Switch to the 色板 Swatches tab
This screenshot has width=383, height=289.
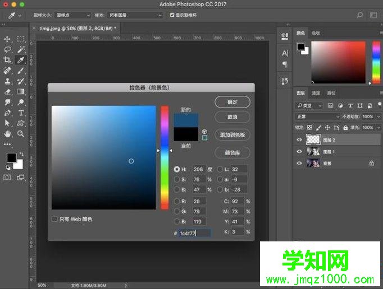(x=316, y=32)
